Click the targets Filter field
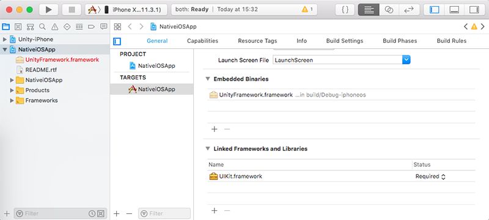 164,213
